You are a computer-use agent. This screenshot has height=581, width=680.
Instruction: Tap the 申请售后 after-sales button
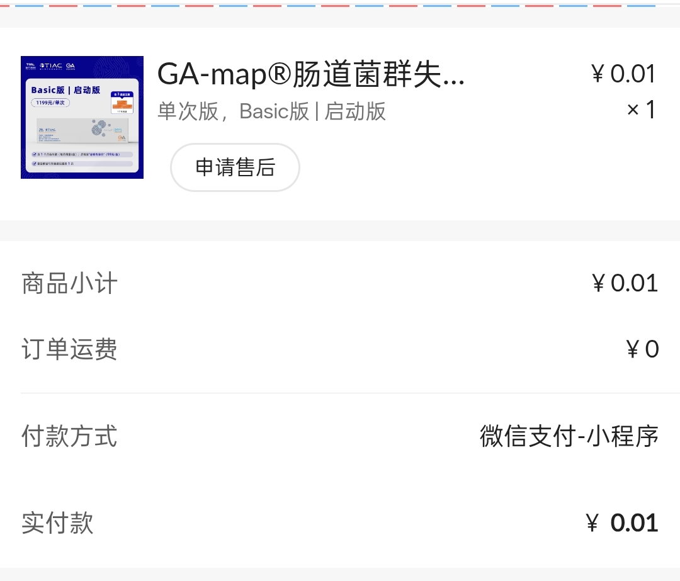235,167
